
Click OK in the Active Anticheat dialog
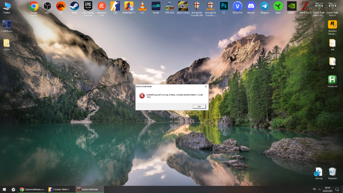click(x=199, y=107)
